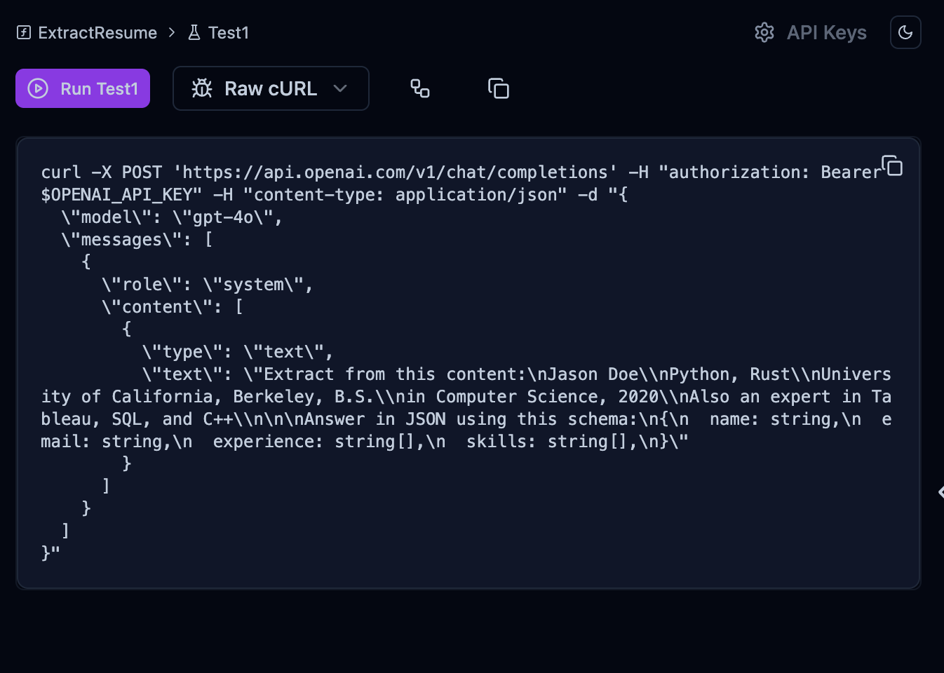Toggle dark mode with the moon button
Viewport: 944px width, 673px height.
[x=905, y=32]
